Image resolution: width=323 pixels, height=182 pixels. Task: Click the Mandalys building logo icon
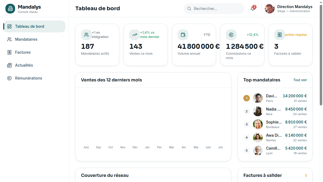[x=10, y=9]
